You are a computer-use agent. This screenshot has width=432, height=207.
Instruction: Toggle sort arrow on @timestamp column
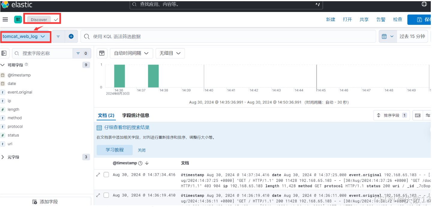click(147, 163)
